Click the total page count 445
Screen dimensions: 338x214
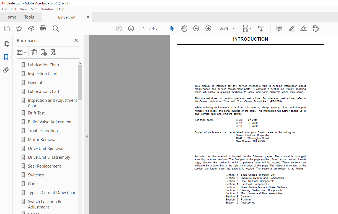point(155,28)
